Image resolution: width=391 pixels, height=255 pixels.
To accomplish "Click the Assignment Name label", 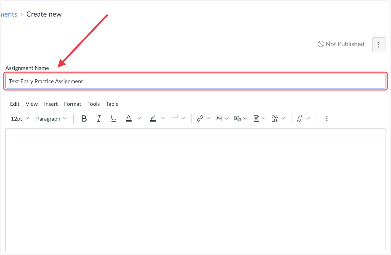I will coord(27,68).
